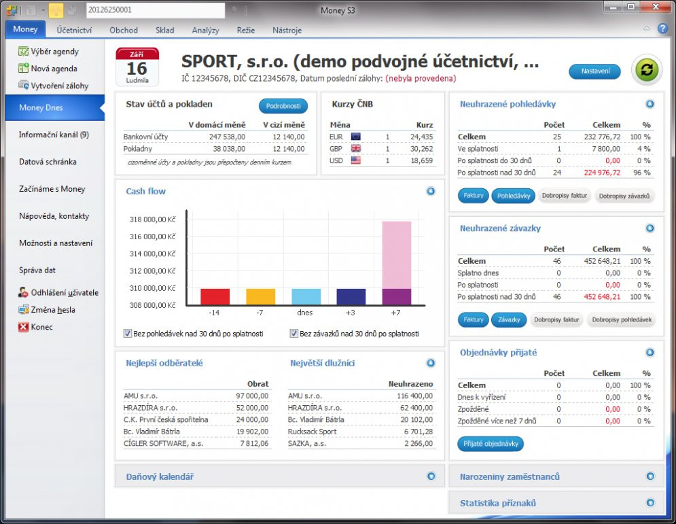Click the USD United States flag icon
This screenshot has width=676, height=524.
356,160
